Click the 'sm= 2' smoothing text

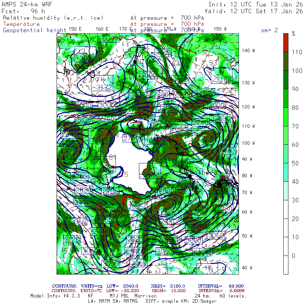point(269,30)
